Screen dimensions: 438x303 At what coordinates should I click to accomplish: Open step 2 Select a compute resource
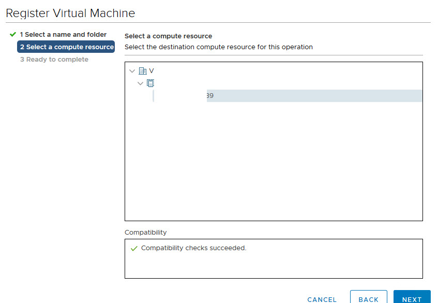pos(66,47)
